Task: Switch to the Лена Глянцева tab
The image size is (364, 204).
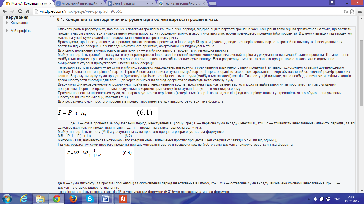Action: pyautogui.click(x=130, y=3)
